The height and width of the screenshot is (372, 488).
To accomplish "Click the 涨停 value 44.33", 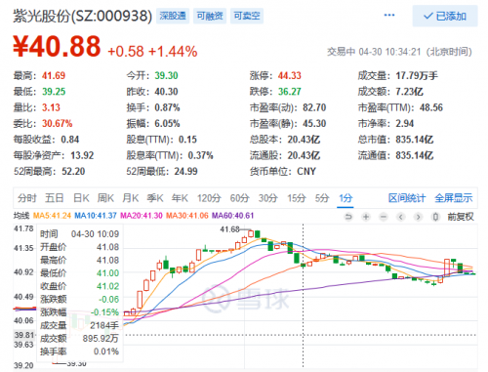I will (x=289, y=75).
